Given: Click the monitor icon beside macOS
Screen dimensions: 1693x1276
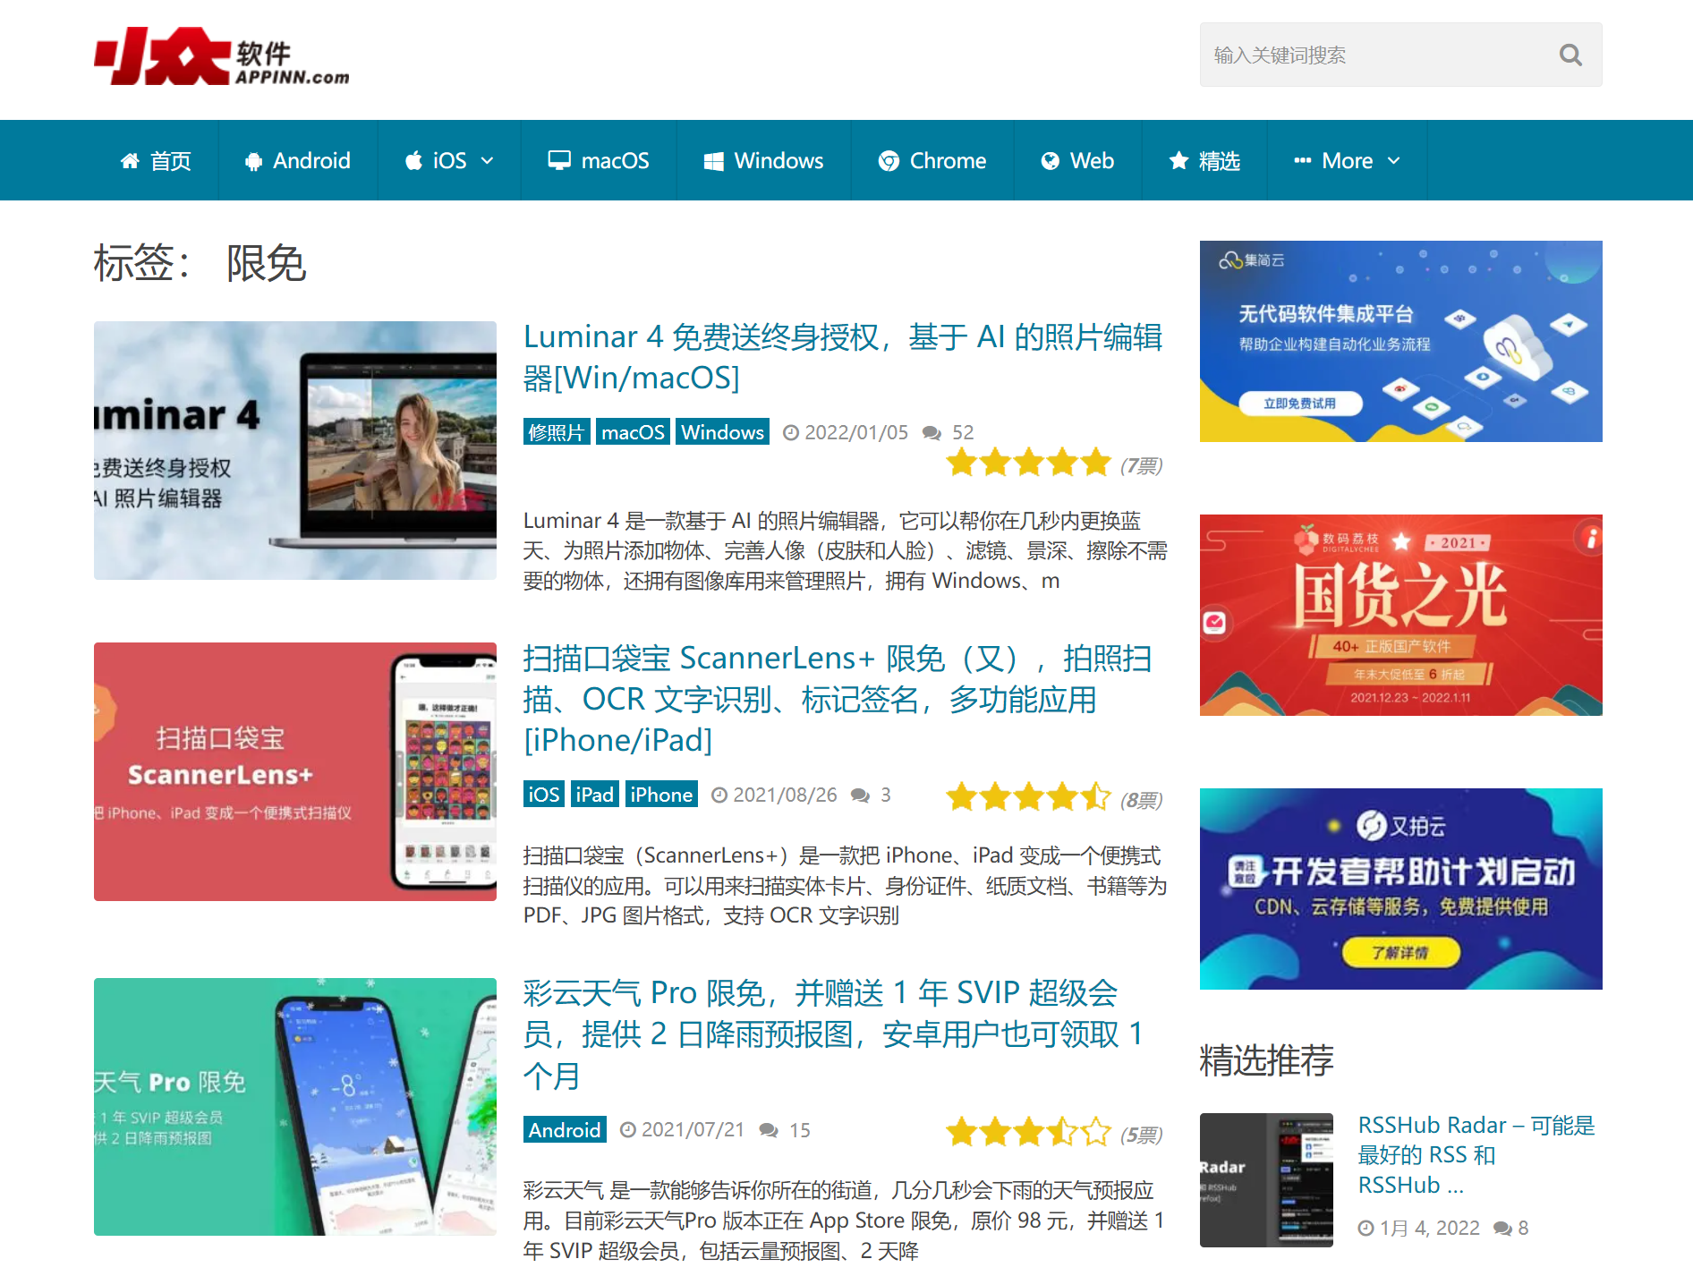Looking at the screenshot, I should tap(559, 161).
